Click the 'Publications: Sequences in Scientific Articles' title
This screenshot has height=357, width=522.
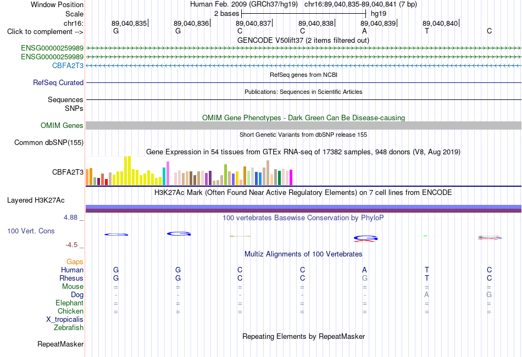(x=303, y=92)
